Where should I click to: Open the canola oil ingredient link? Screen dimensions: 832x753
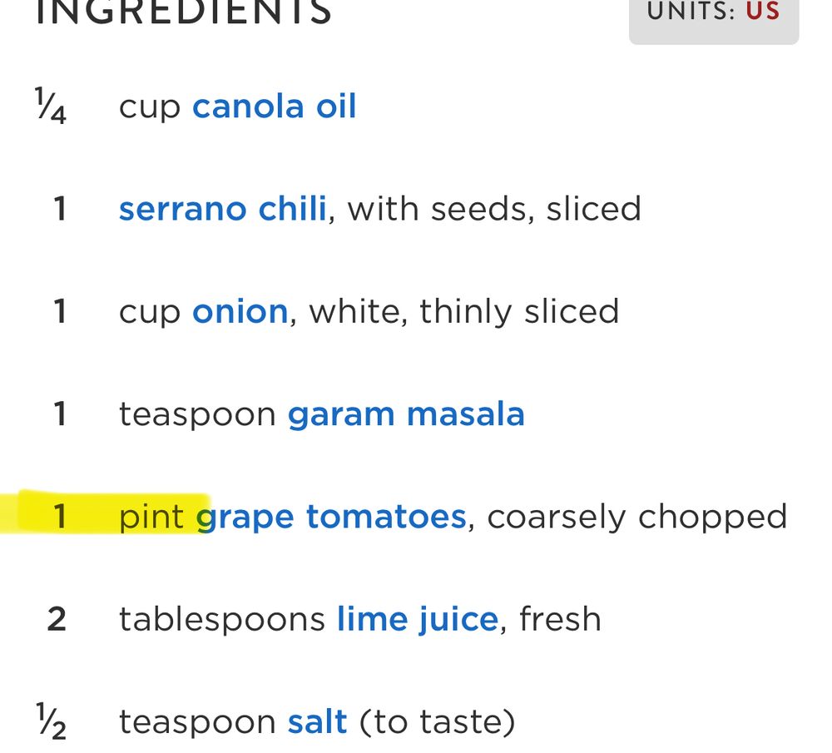pyautogui.click(x=274, y=107)
